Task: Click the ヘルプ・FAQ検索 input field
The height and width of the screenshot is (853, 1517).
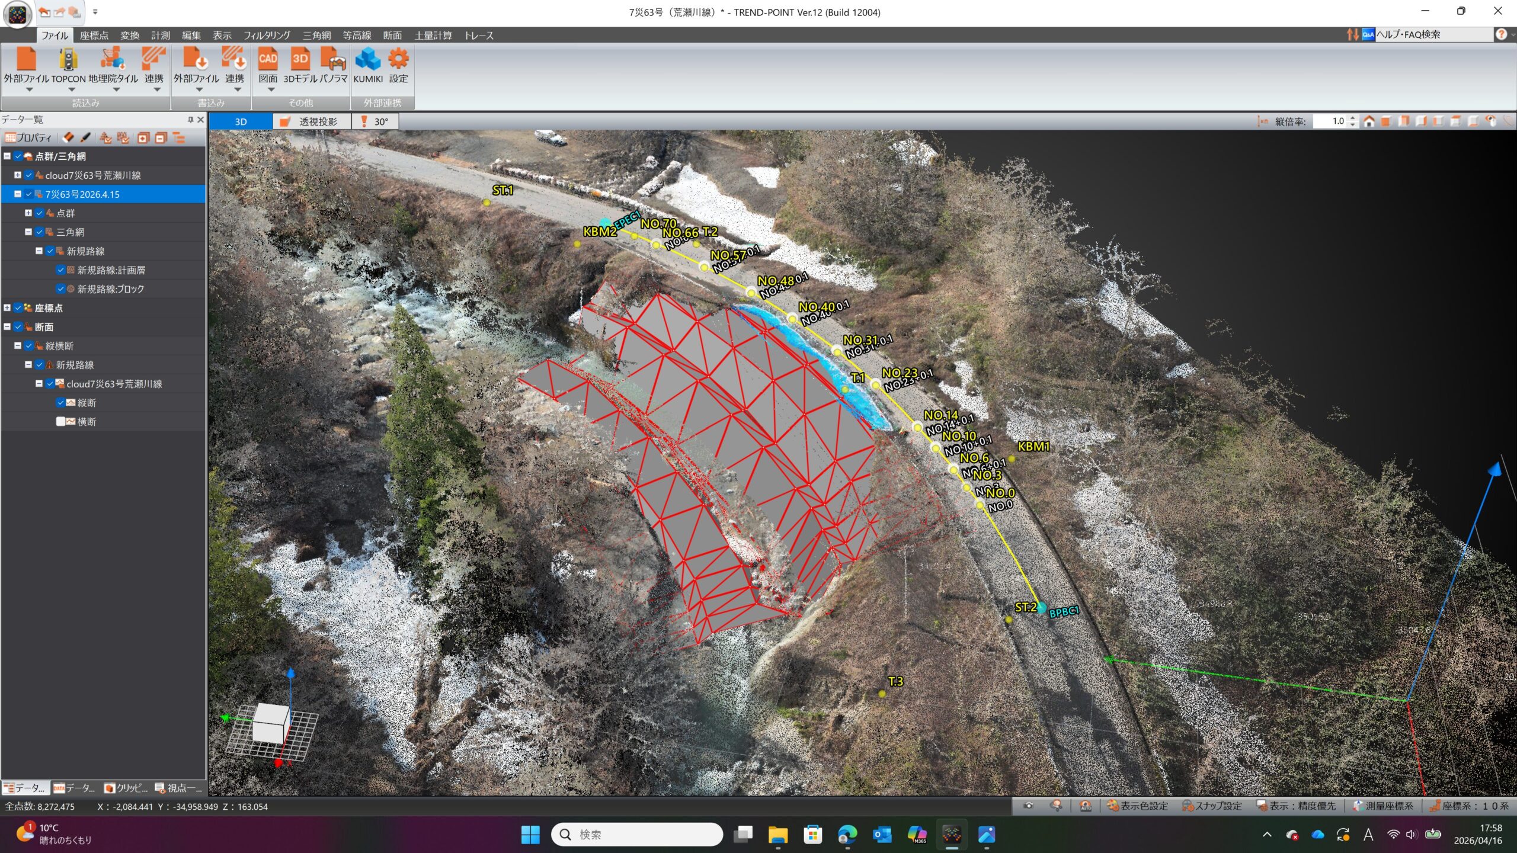Action: click(1433, 34)
